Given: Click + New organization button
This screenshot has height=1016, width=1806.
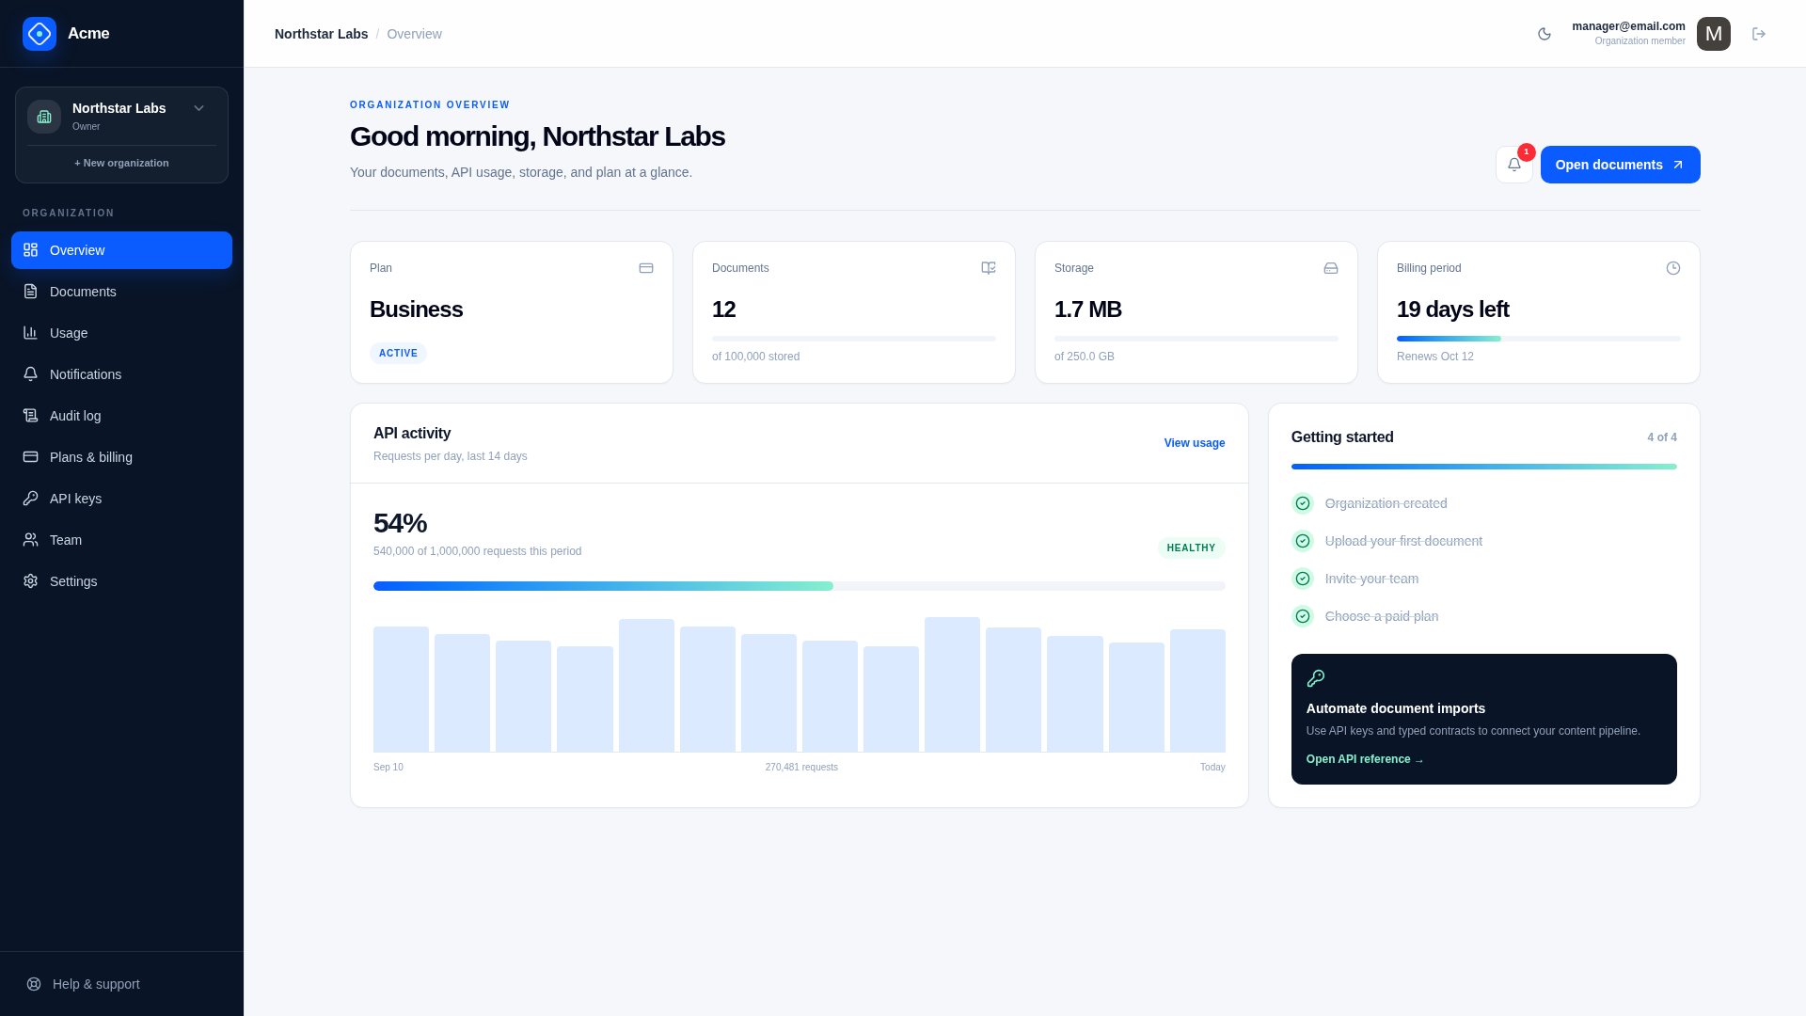Looking at the screenshot, I should pos(121,163).
